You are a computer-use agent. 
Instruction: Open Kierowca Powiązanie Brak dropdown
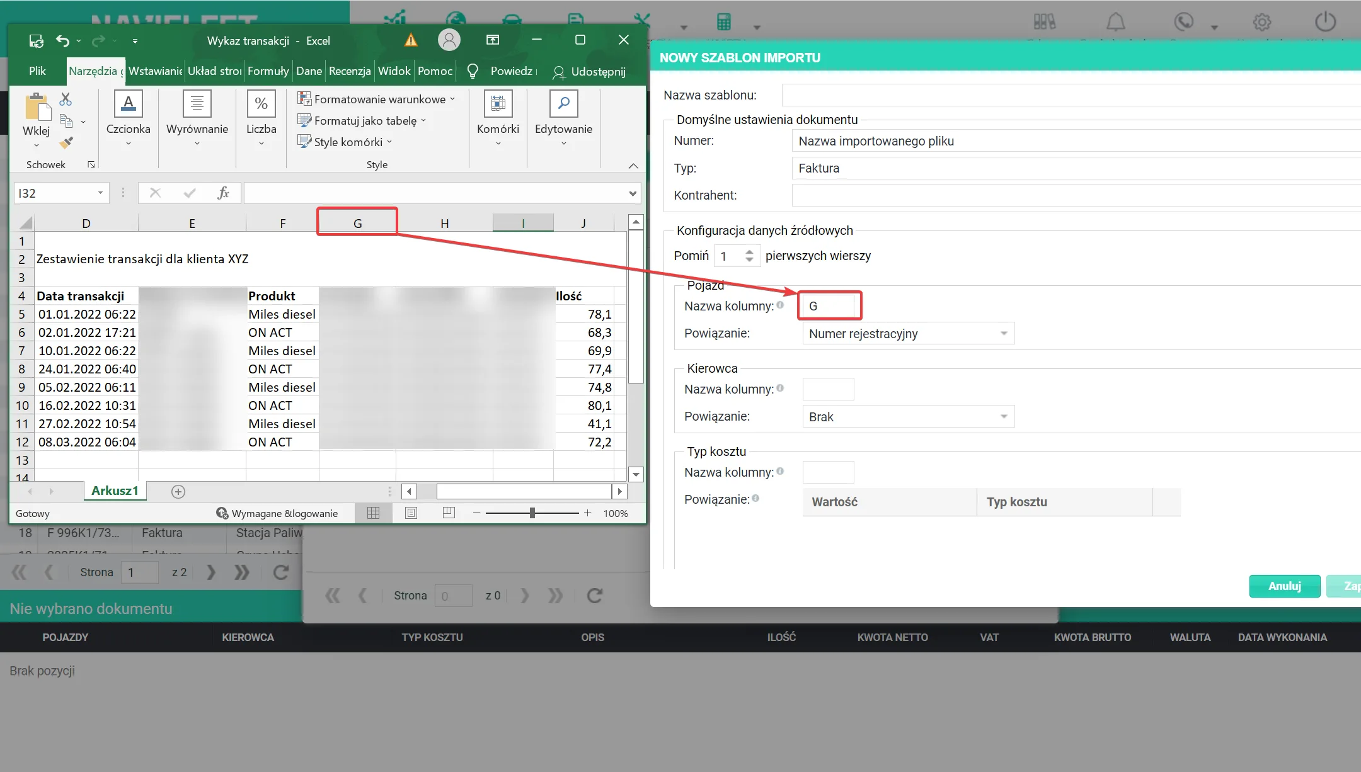(1004, 417)
